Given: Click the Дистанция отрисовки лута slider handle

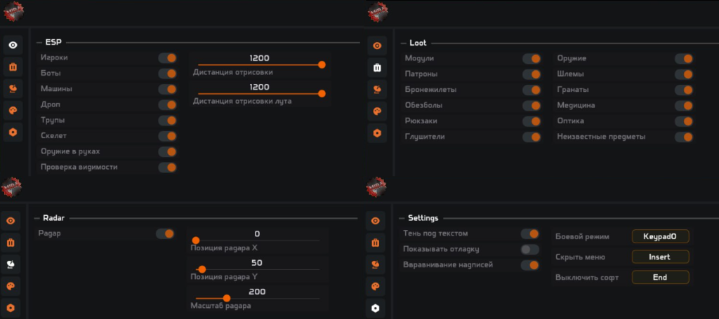Looking at the screenshot, I should coord(322,93).
